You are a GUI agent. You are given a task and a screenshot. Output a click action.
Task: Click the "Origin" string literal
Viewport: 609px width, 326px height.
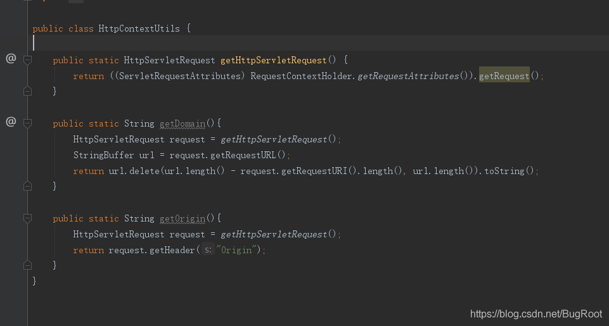point(234,250)
